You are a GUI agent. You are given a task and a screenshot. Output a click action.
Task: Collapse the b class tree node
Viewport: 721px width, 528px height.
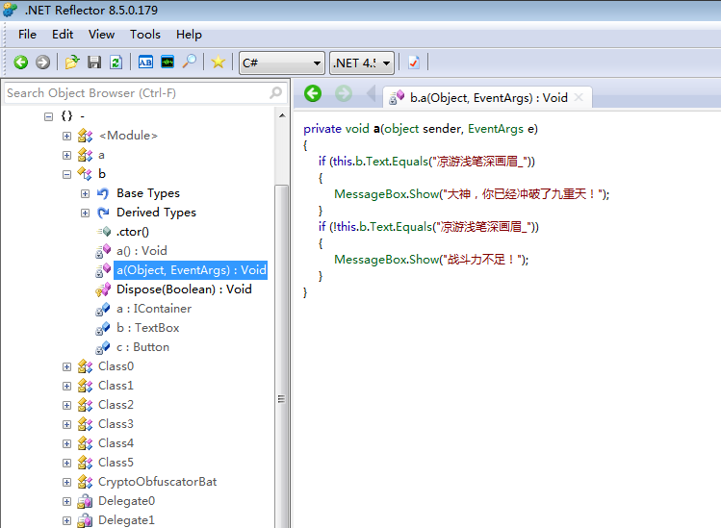coord(67,174)
